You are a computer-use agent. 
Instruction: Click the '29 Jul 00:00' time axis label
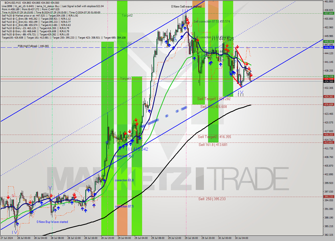(124, 238)
